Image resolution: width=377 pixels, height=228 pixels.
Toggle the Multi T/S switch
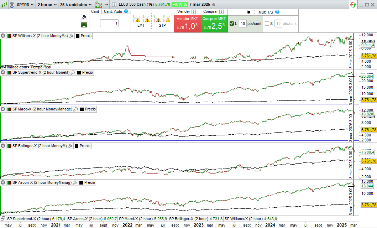pos(251,12)
